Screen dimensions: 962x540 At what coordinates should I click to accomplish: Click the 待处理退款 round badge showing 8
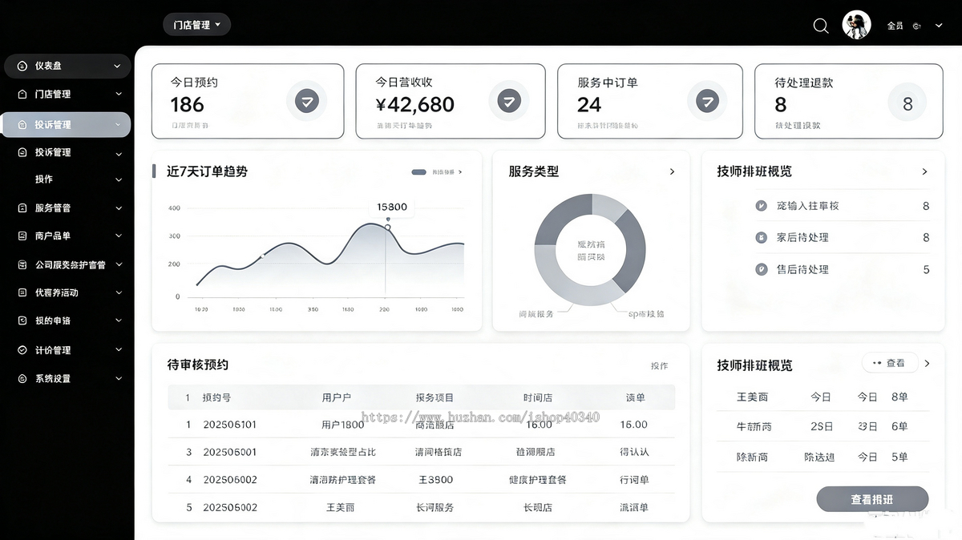click(907, 103)
